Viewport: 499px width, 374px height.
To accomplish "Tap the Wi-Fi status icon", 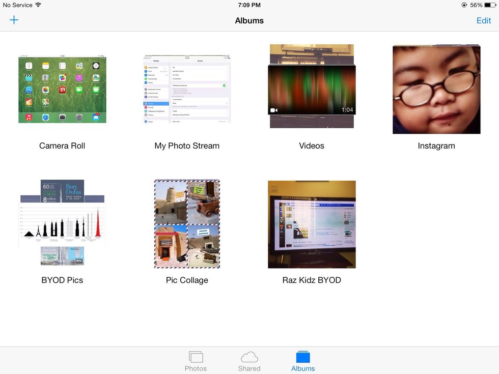I will click(38, 5).
